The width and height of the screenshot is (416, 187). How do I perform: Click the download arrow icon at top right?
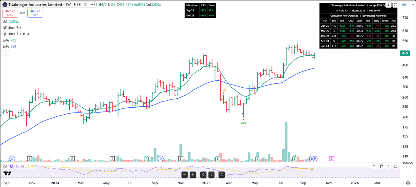pos(389,5)
